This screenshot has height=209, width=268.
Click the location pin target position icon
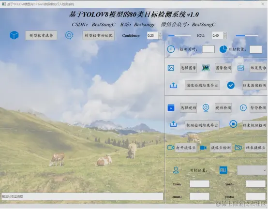click(176, 170)
